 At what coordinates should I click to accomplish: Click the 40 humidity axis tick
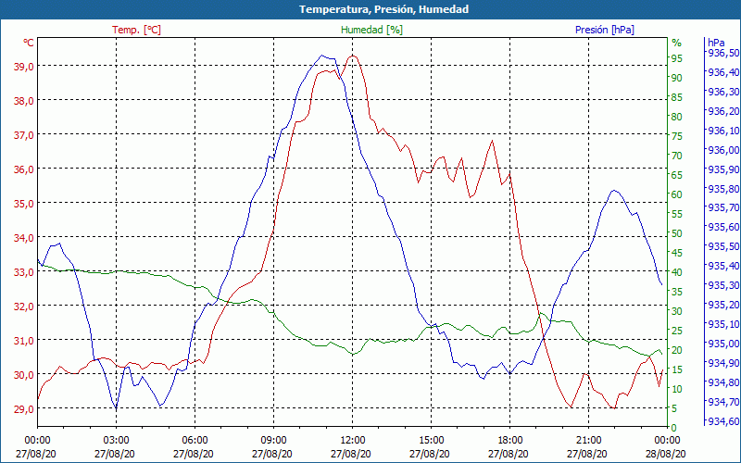(677, 272)
